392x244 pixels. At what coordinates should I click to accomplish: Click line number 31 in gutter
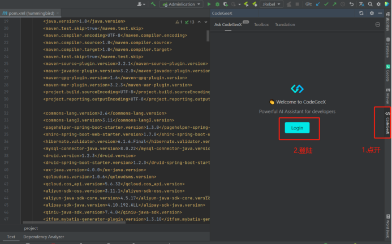click(6, 106)
